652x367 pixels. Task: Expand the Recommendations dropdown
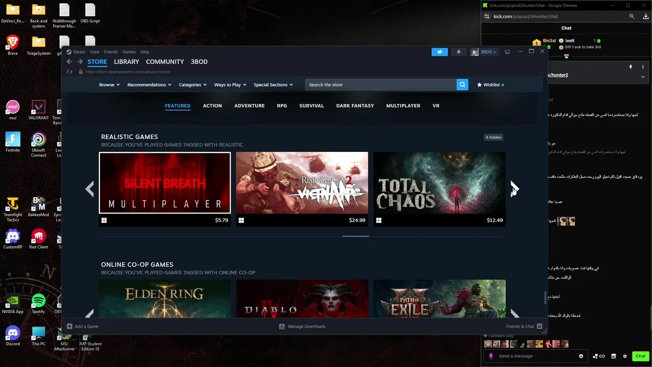point(149,85)
